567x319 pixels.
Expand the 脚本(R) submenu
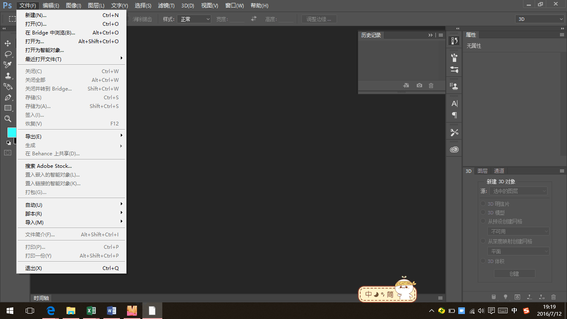coord(71,213)
